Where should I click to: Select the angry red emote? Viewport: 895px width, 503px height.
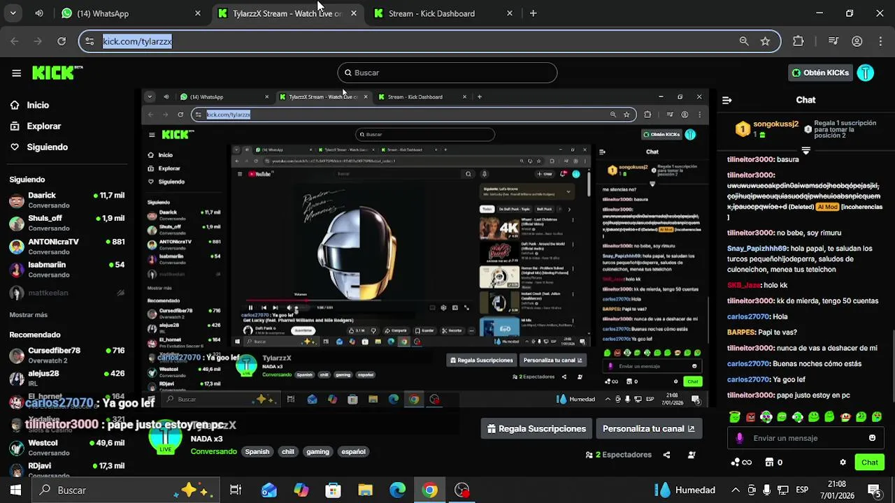tap(750, 417)
